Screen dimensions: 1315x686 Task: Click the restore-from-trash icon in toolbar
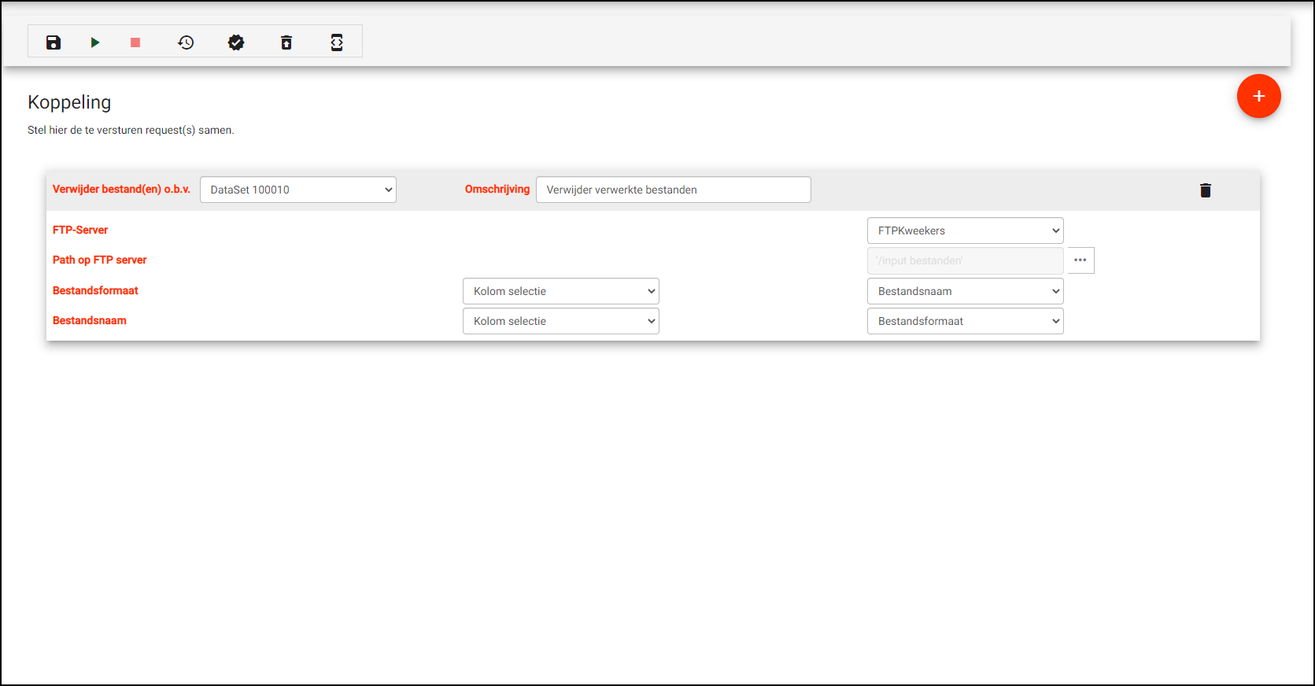286,42
